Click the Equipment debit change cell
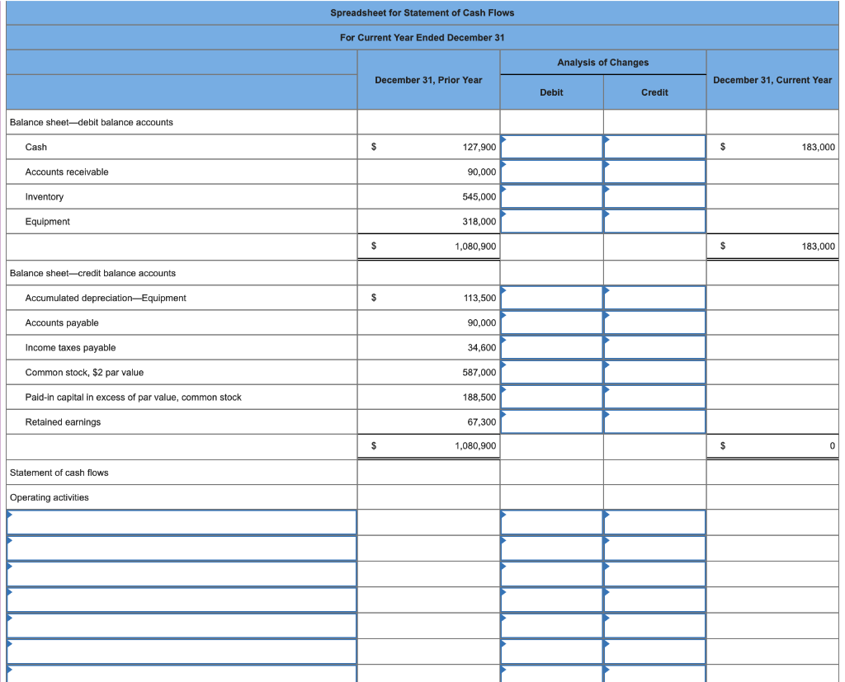The width and height of the screenshot is (845, 682). [551, 221]
